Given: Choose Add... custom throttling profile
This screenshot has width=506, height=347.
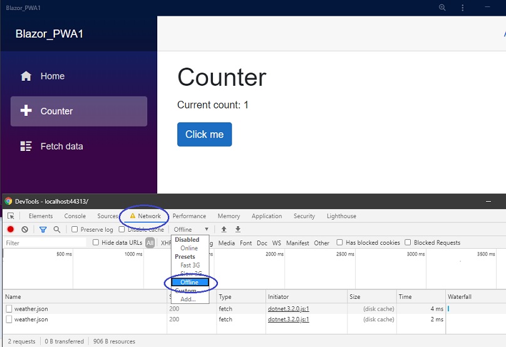Looking at the screenshot, I should tap(188, 299).
